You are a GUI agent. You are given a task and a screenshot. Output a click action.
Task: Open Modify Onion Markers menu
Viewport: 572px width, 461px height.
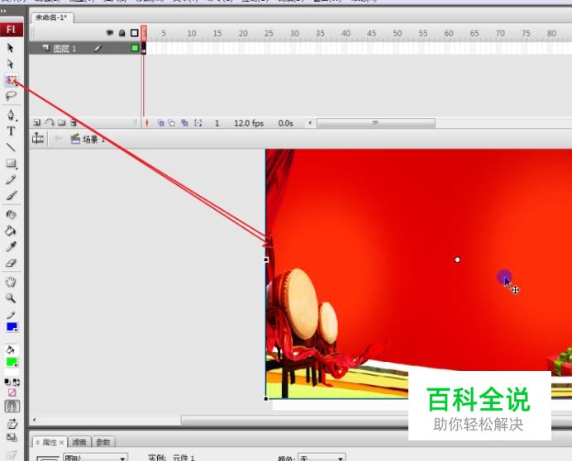tap(198, 123)
